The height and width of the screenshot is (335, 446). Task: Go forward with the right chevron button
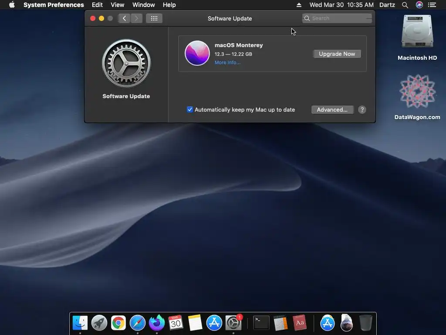tap(136, 18)
